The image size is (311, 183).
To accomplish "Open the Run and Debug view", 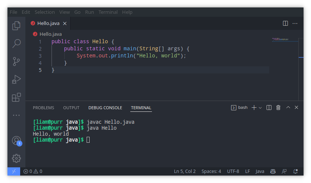I will pos(16,79).
